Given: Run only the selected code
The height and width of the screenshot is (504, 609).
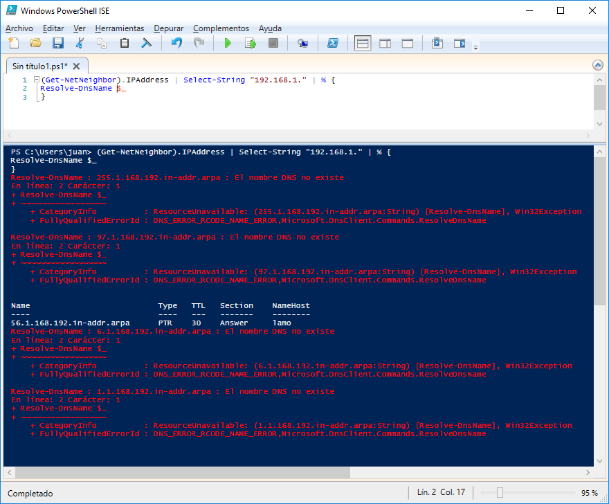Looking at the screenshot, I should (250, 42).
